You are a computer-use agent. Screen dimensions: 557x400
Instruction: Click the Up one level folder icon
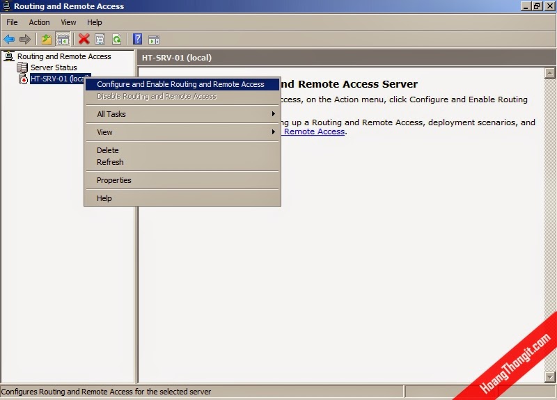coord(47,39)
